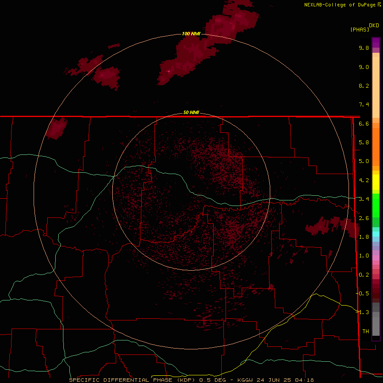Image resolution: width=383 pixels, height=383 pixels.
Task: Click the -0.5 scale value
Action: [x=362, y=294]
